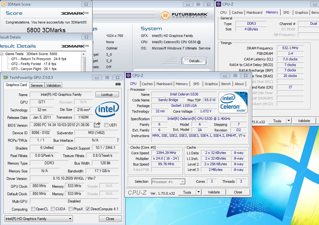Viewport: 319px width, 225px height.
Task: Enable the PhysX checkbox
Action: (70, 209)
